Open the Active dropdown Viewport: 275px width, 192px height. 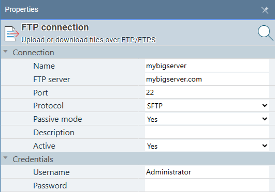(x=207, y=146)
